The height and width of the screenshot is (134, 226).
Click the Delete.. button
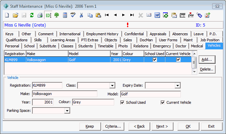pyautogui.click(x=207, y=69)
